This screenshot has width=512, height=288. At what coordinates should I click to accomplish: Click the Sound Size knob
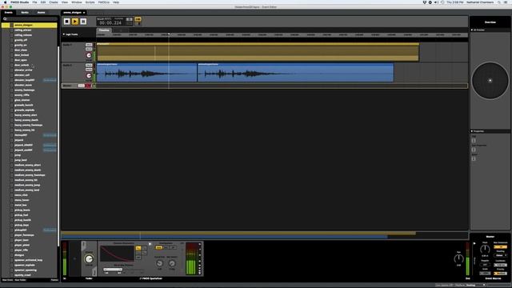pyautogui.click(x=159, y=263)
